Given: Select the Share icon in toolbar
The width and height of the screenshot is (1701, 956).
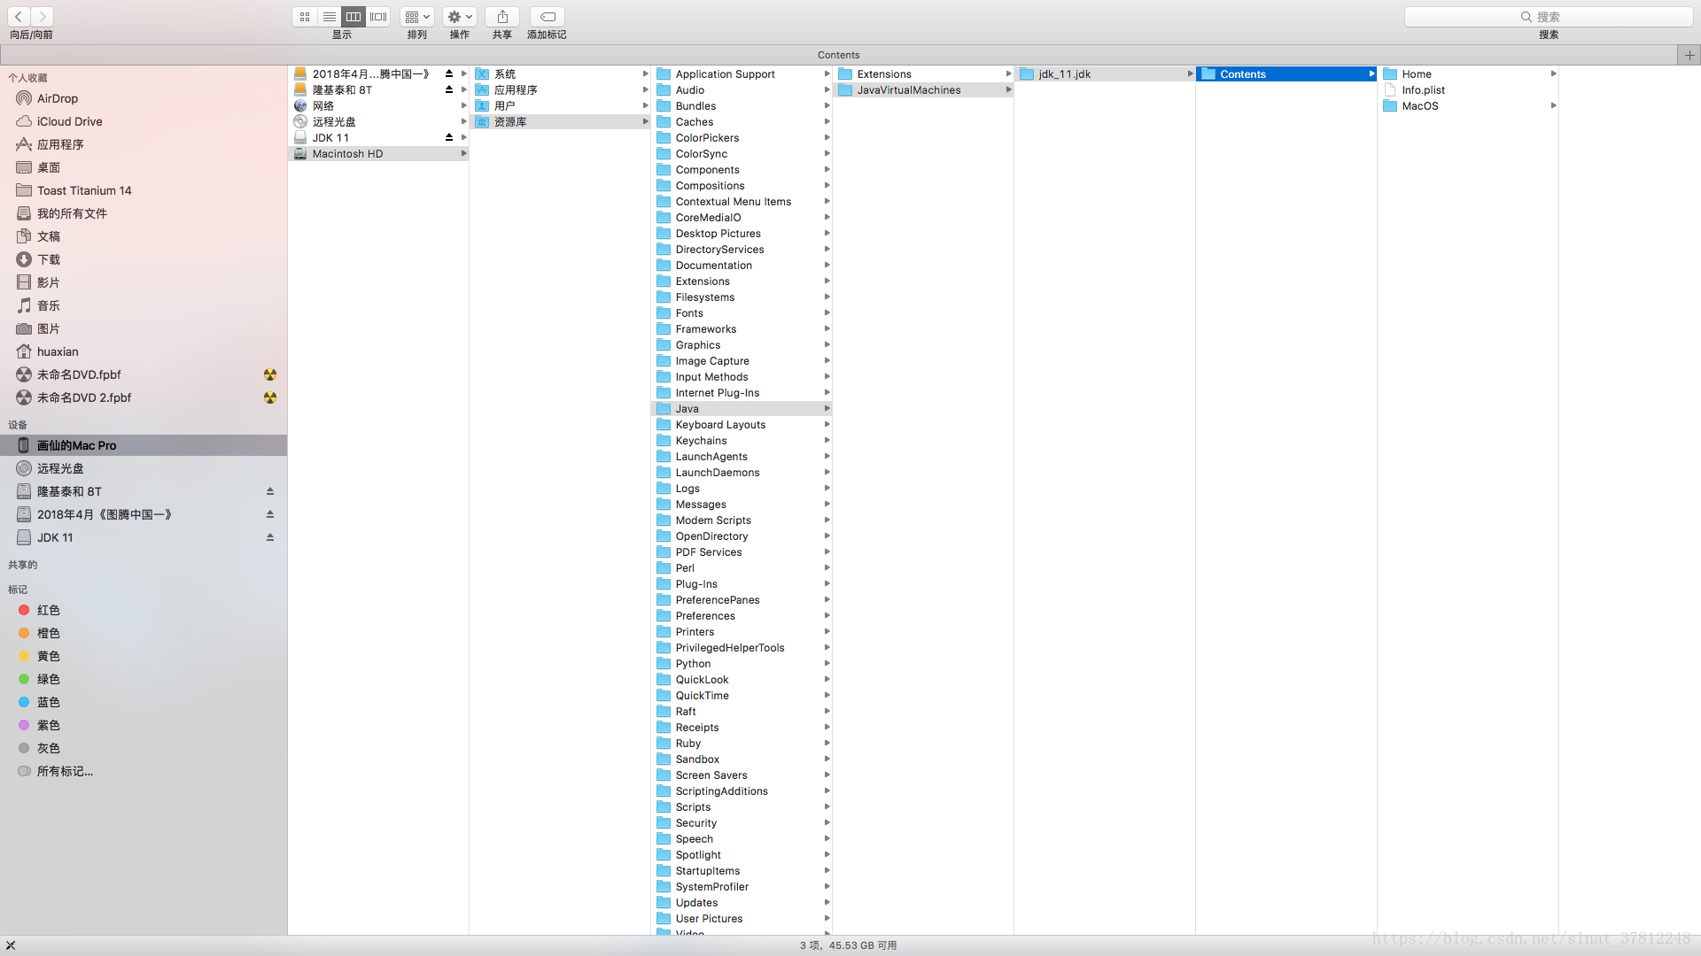Looking at the screenshot, I should [502, 16].
